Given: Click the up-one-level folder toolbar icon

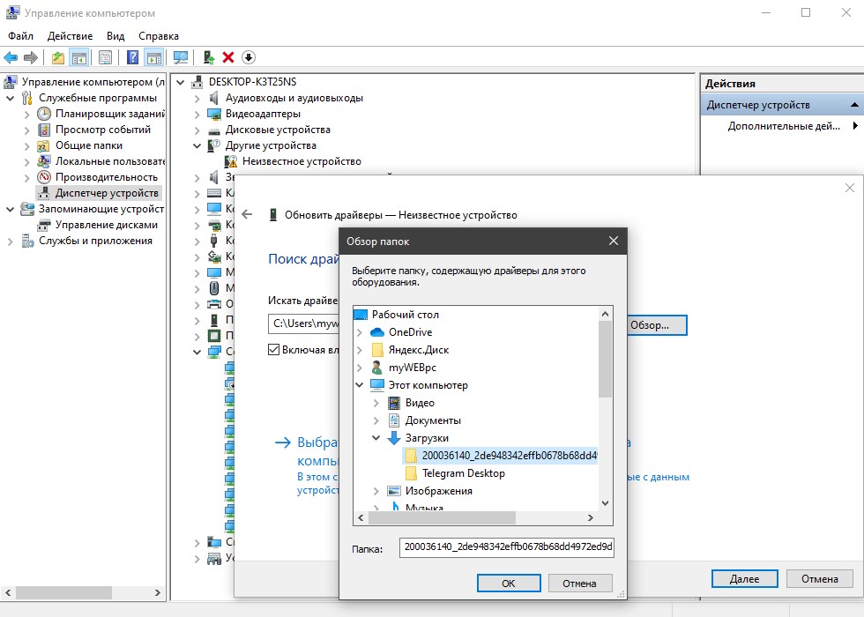Looking at the screenshot, I should click(58, 57).
